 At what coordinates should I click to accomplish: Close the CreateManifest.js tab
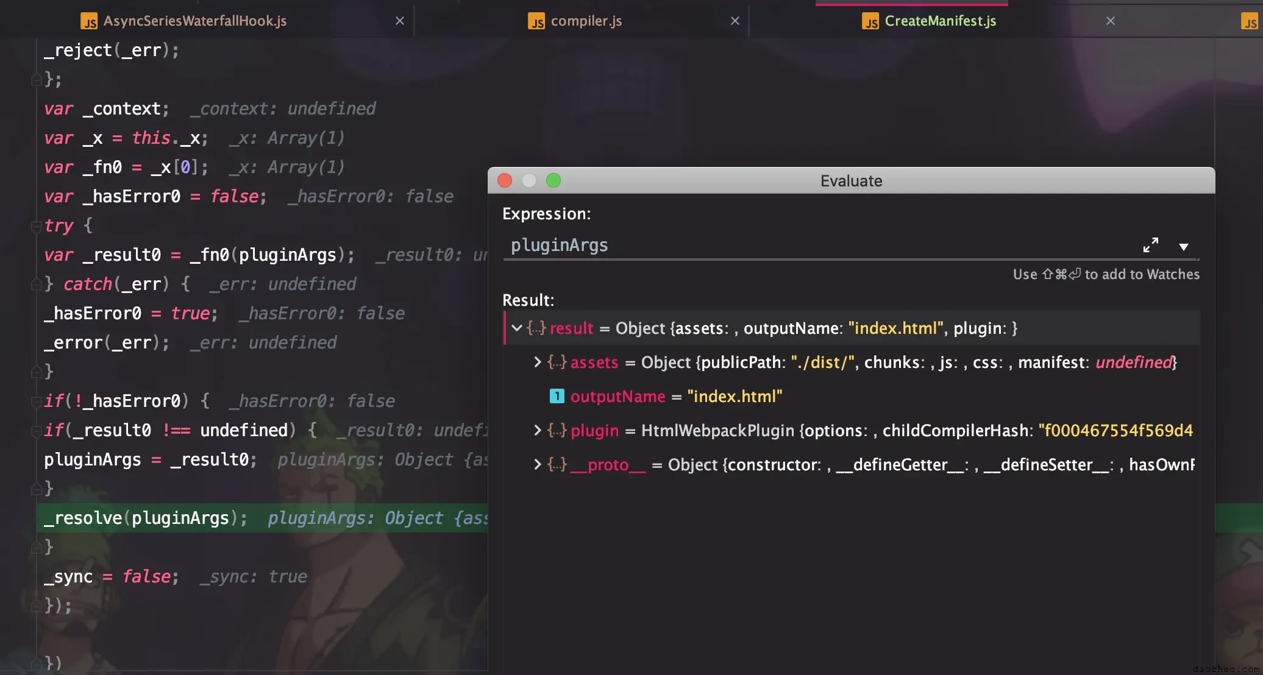pos(1111,21)
